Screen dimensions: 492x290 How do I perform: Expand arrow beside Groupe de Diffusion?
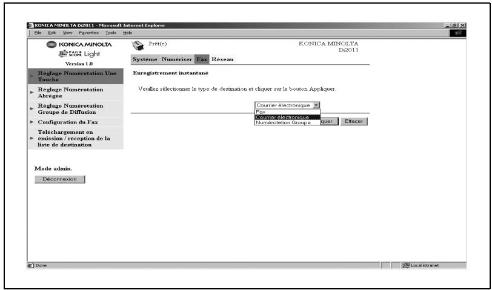coord(32,109)
